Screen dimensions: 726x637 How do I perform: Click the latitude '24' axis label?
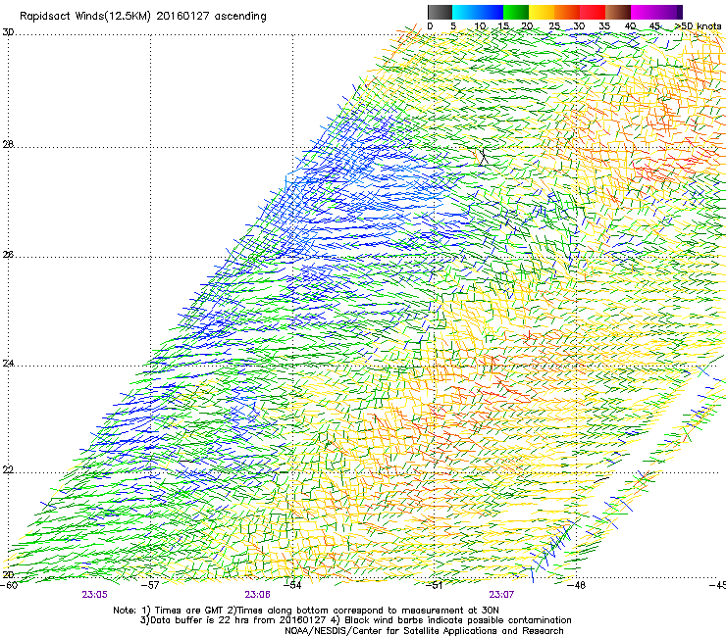(x=8, y=364)
